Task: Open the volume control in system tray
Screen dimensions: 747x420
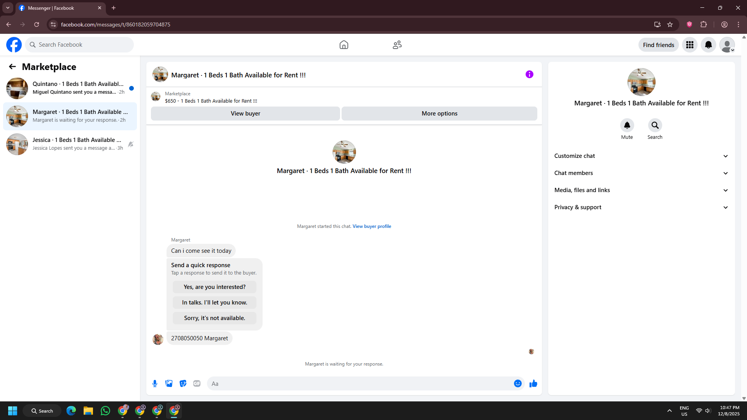Action: pos(708,411)
